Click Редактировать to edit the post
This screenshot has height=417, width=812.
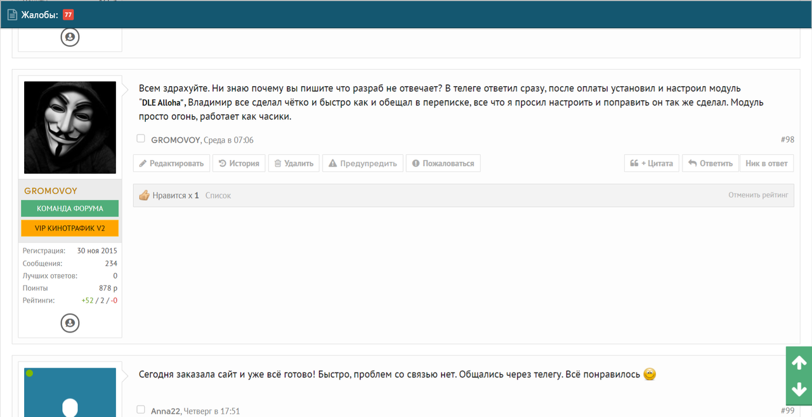click(171, 163)
